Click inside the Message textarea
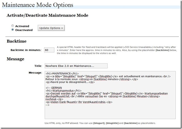The width and height of the screenshot is (182, 129). (110, 95)
